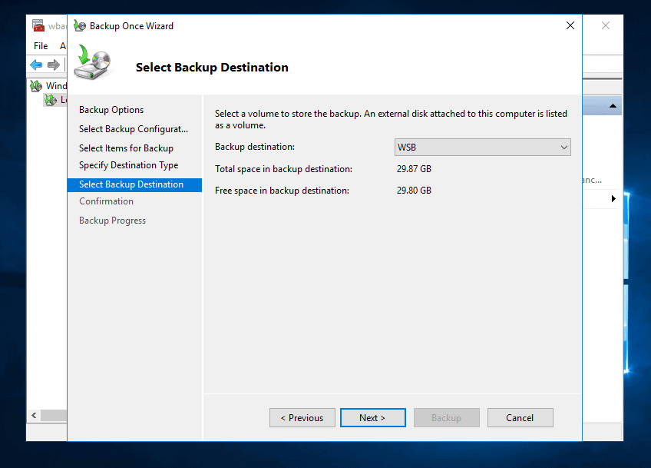
Task: Click the wbadmin window toolbox icon
Action: 38,25
